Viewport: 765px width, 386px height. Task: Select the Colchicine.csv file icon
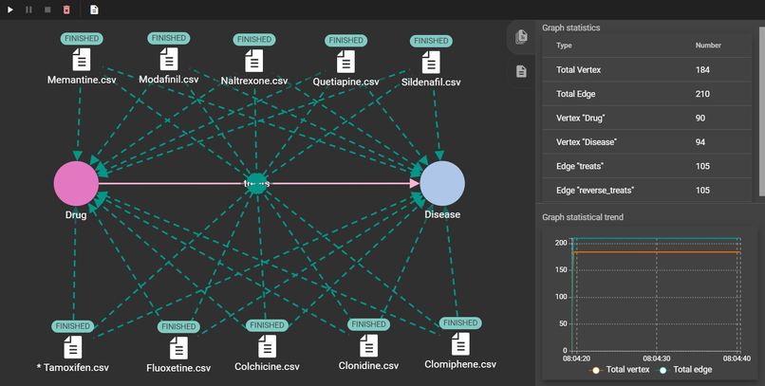coord(267,347)
